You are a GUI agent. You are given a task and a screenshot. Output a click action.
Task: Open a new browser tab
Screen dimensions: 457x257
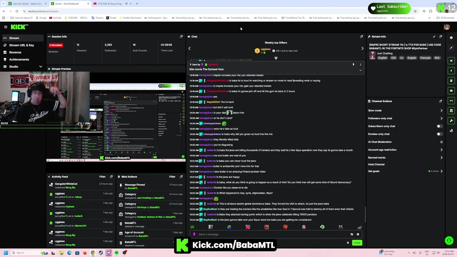click(x=137, y=4)
